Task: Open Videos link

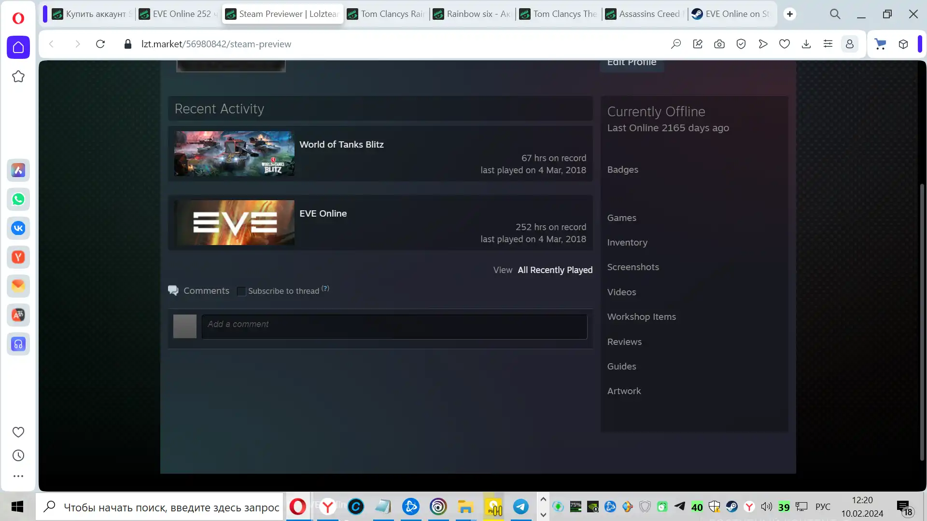Action: click(x=621, y=292)
